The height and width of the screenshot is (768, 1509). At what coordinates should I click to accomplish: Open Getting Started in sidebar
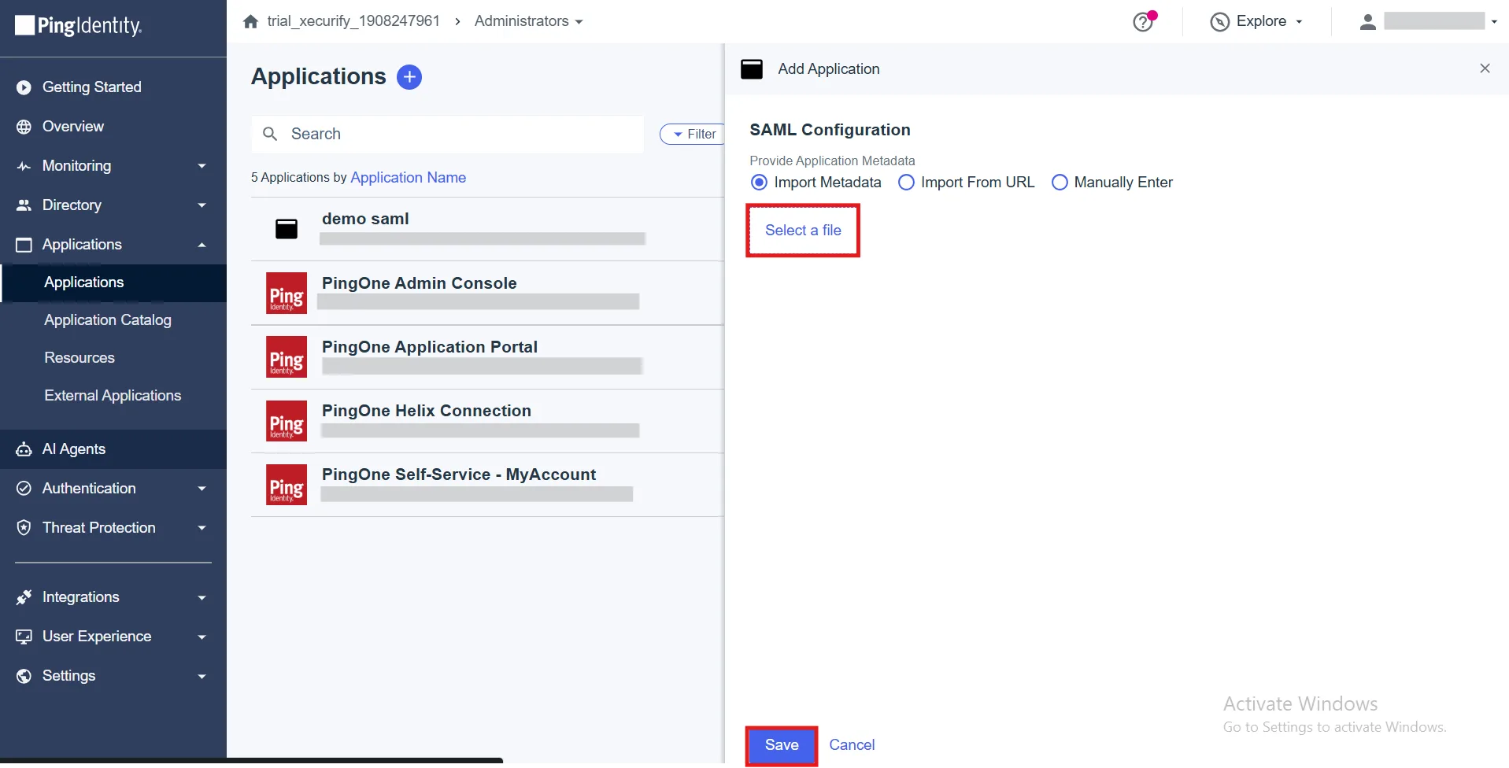tap(91, 87)
